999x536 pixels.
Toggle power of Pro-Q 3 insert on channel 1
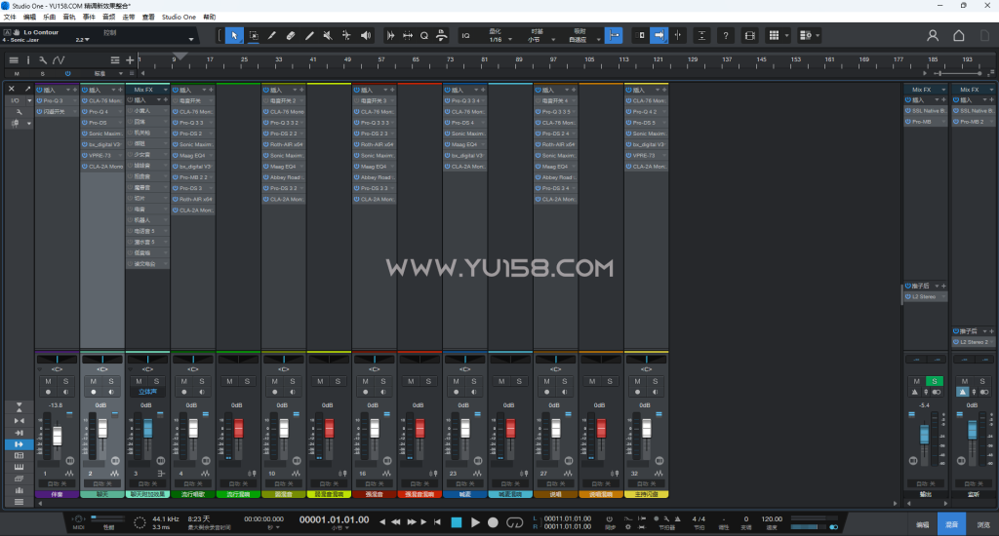pyautogui.click(x=39, y=100)
